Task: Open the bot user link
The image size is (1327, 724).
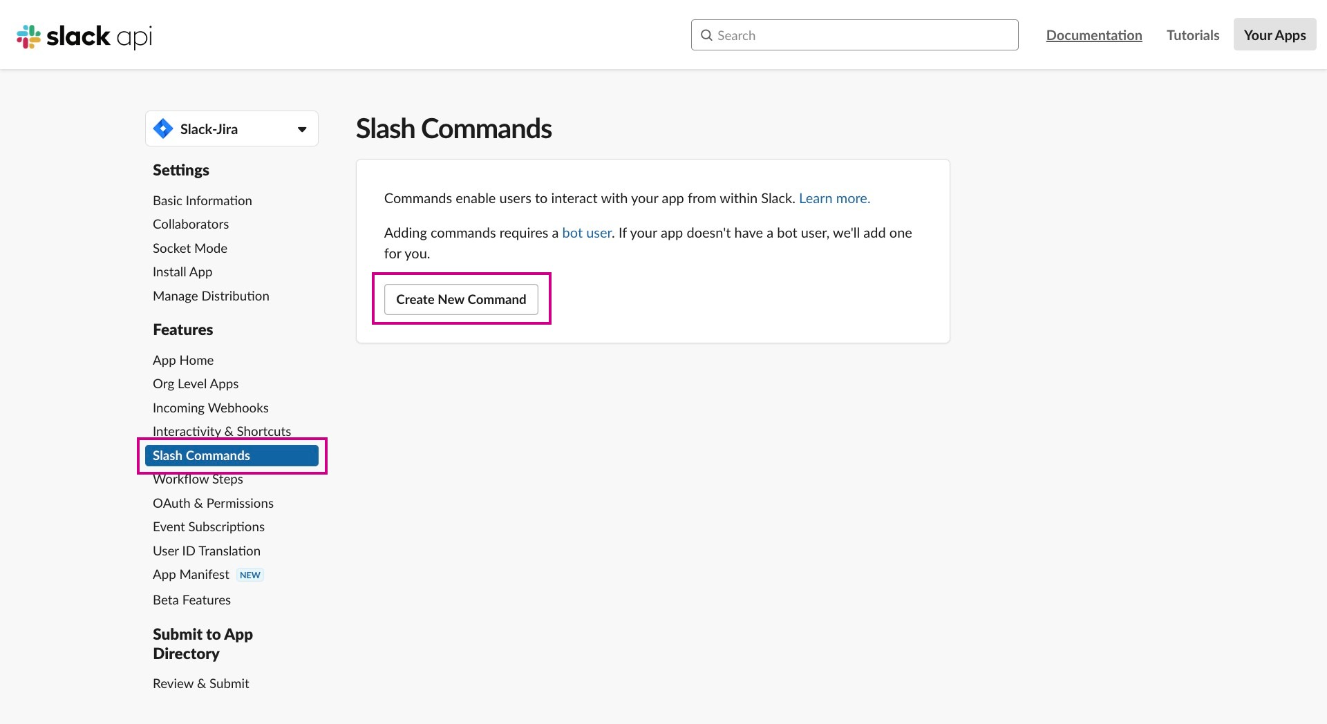Action: coord(587,233)
